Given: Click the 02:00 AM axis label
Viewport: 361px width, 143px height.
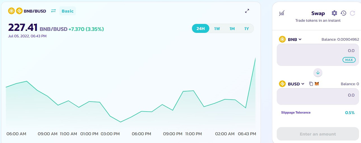Looking at the screenshot, I should click(225, 134).
